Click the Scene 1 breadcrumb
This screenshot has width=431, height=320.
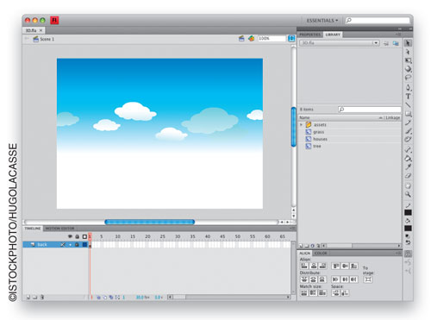(x=47, y=39)
